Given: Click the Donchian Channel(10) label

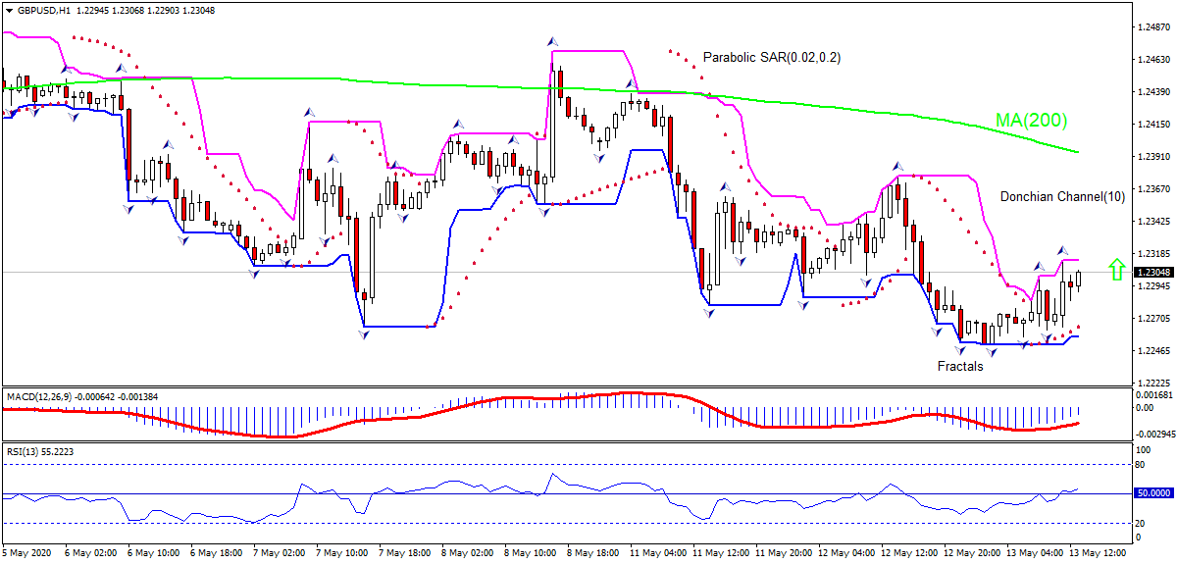Looking at the screenshot, I should 1062,197.
